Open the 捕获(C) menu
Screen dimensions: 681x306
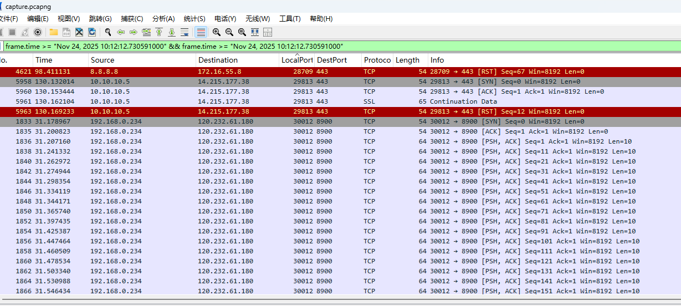pyautogui.click(x=132, y=19)
